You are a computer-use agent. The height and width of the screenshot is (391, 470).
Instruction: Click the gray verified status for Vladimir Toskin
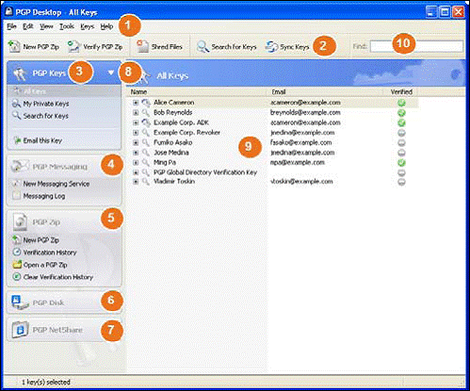(401, 182)
